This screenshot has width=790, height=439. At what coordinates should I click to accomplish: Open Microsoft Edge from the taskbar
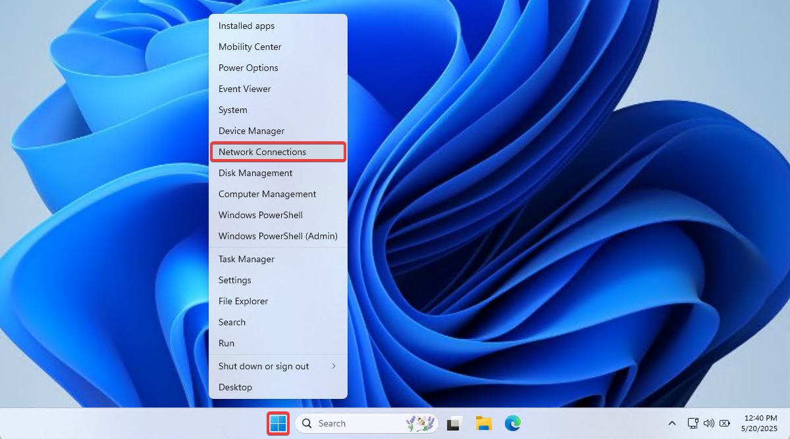click(x=513, y=424)
